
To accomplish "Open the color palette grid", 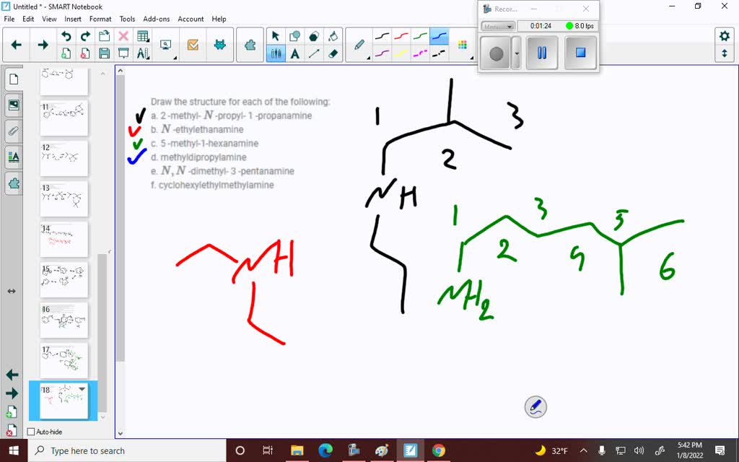I will point(463,45).
